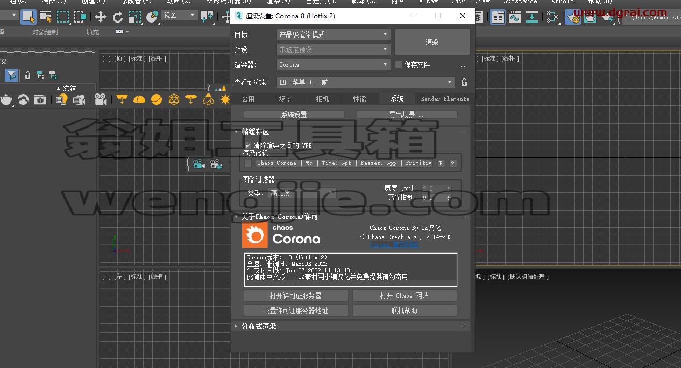Select the Select Object arrow tool
681x368 pixels.
coord(29,17)
